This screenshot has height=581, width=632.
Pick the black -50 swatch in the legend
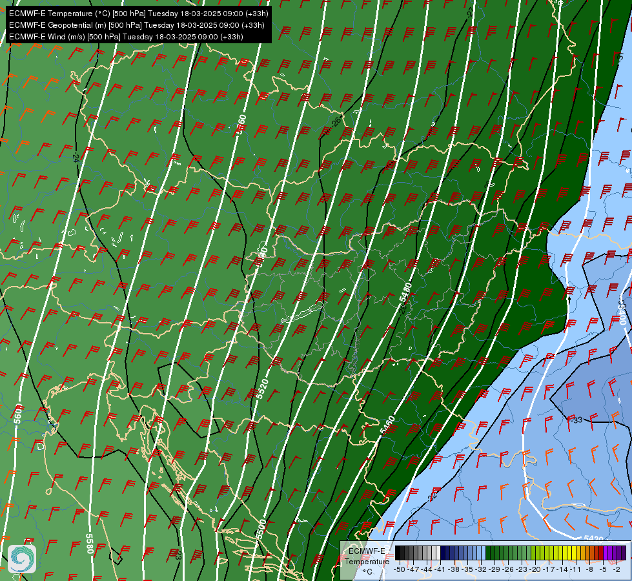tap(397, 553)
